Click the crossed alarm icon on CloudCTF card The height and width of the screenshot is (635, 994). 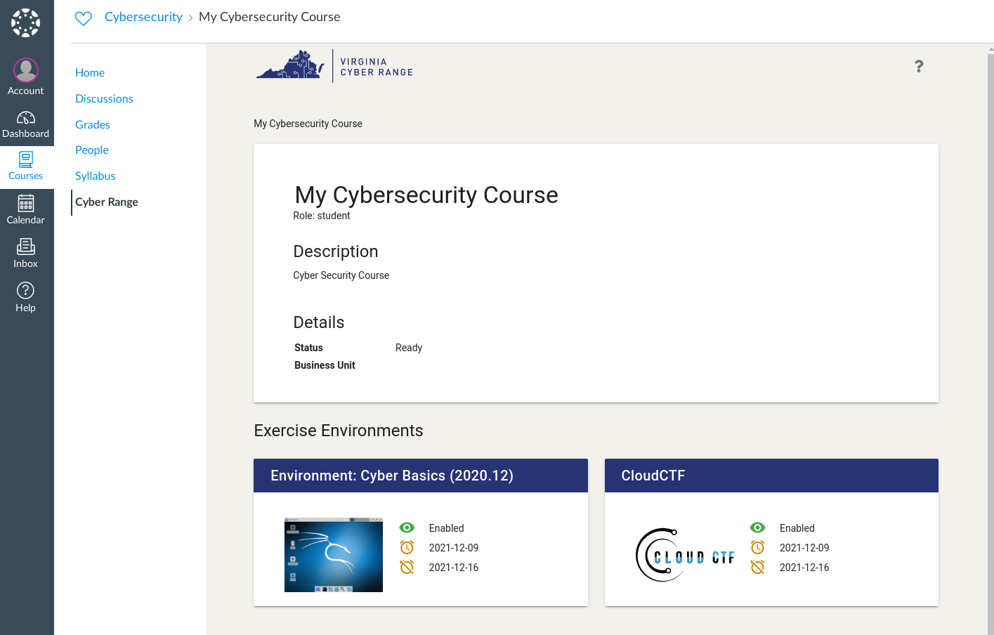757,567
